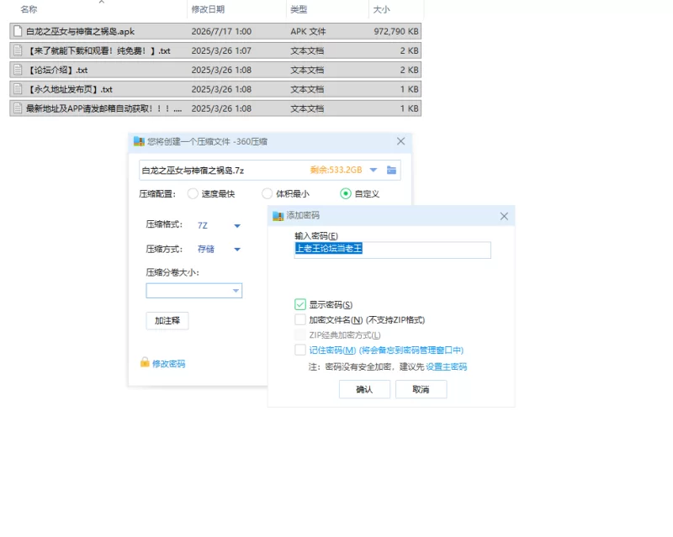Sort files by 修改日期 column header

(208, 9)
